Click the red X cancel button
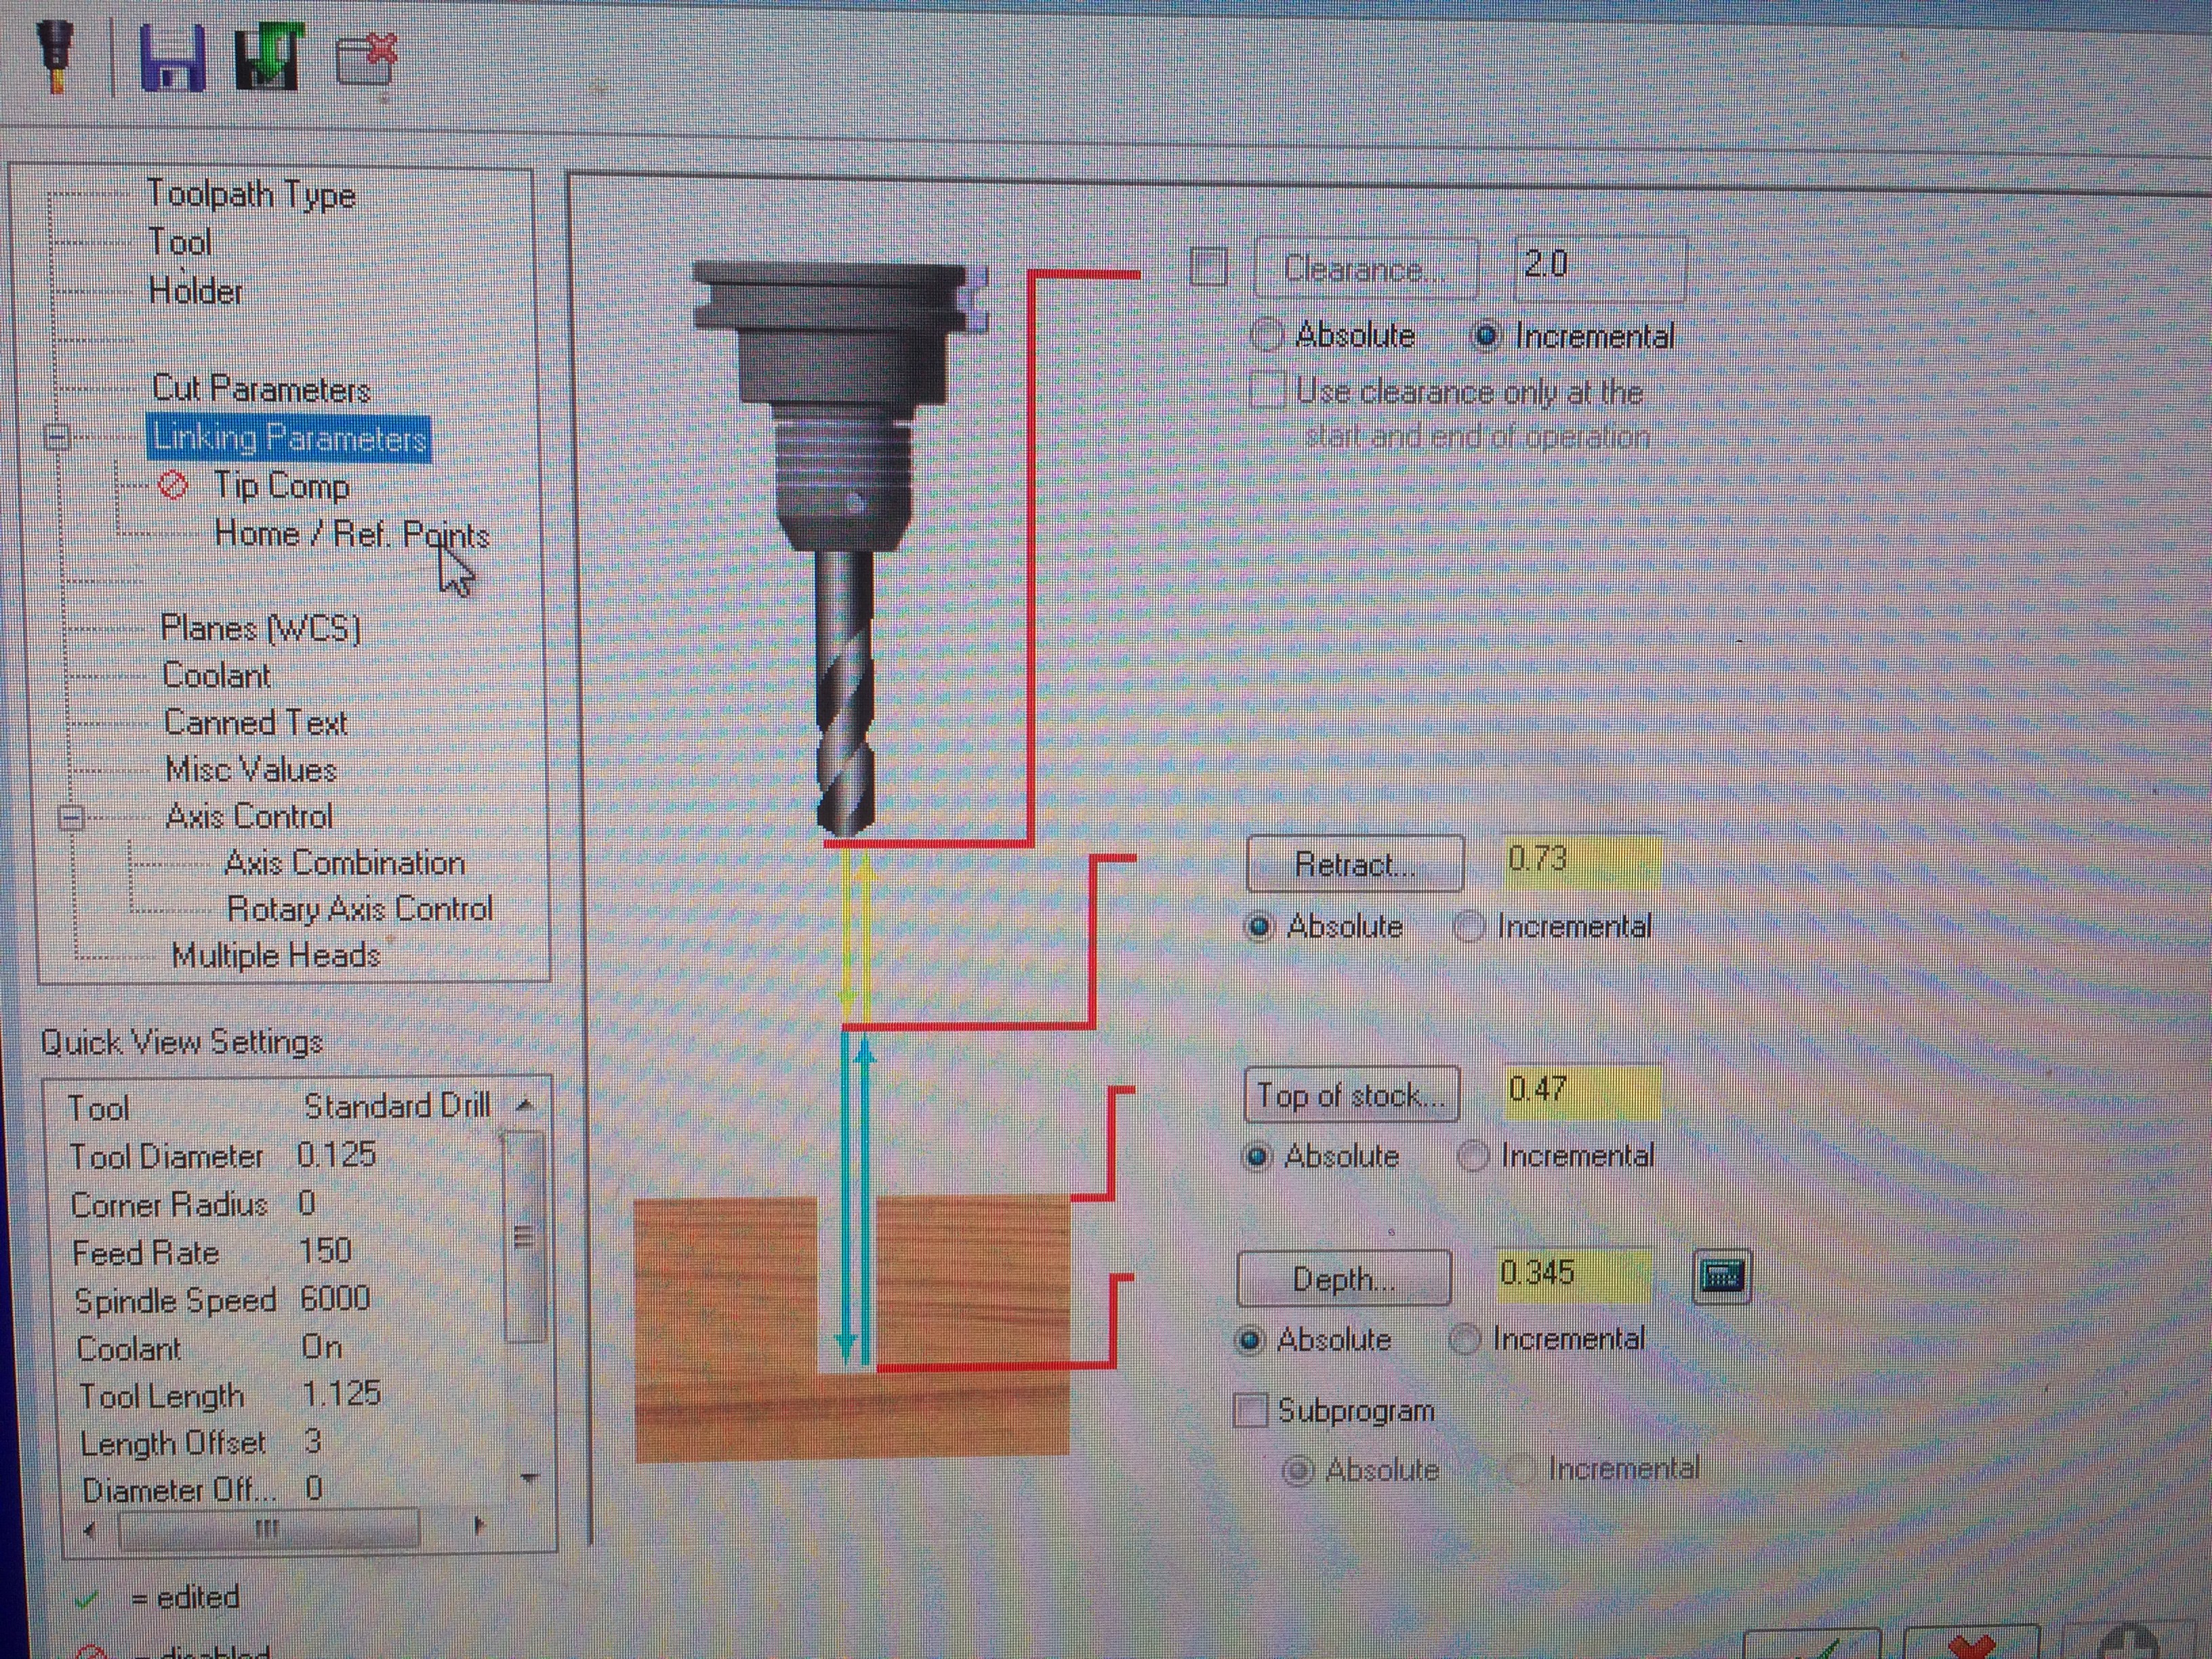This screenshot has width=2212, height=1659. click(x=1970, y=1644)
